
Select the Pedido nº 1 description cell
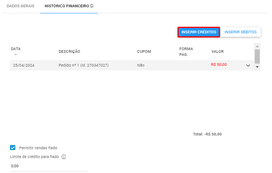(83, 65)
